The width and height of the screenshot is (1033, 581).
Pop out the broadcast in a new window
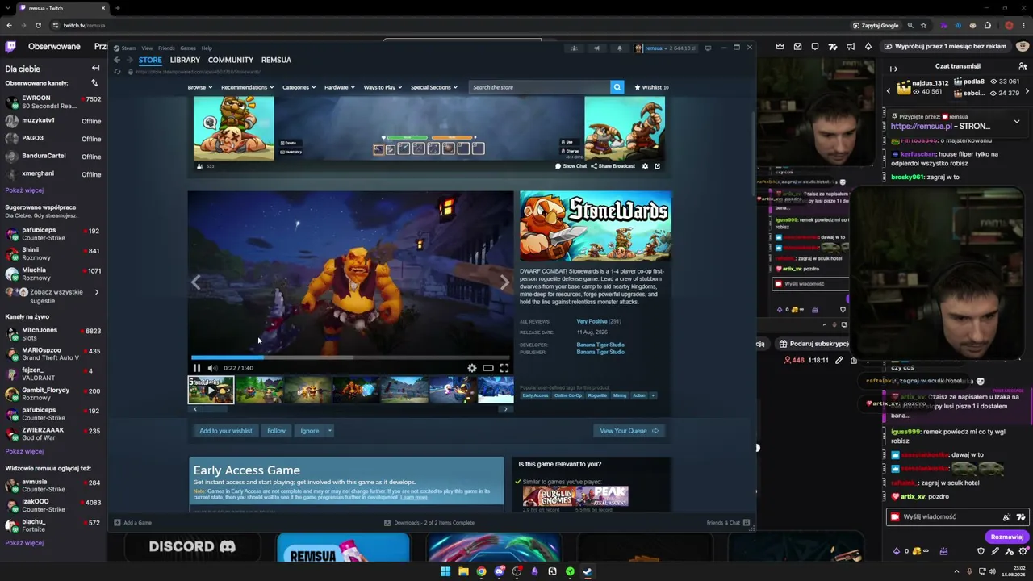[x=657, y=166]
